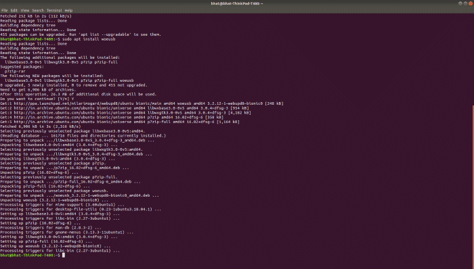This screenshot has width=474, height=269.
Task: Click 'After this operation, 26.3 MB' line
Action: [79, 94]
